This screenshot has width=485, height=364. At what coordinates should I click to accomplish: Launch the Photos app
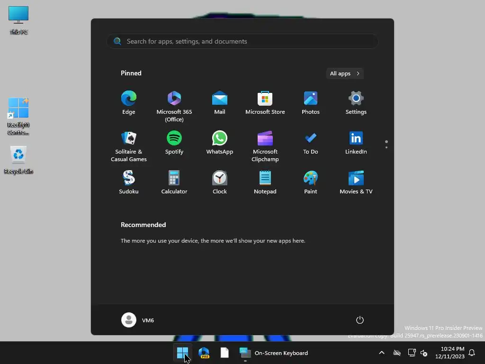[x=311, y=103]
